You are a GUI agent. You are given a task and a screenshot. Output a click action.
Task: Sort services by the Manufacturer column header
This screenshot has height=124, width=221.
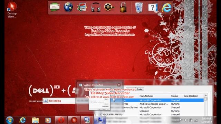[146, 96]
